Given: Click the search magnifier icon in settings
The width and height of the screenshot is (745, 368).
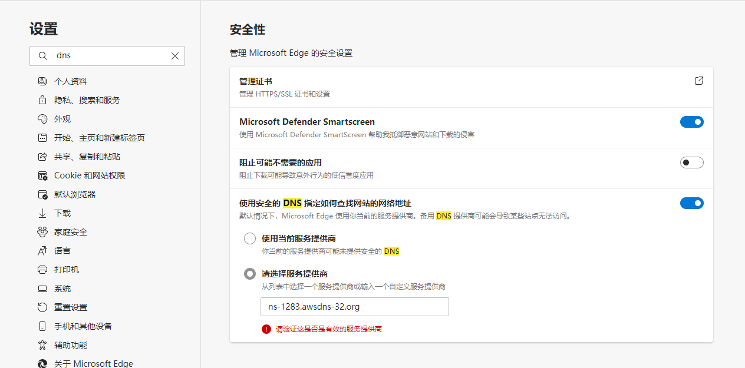Looking at the screenshot, I should click(x=42, y=56).
